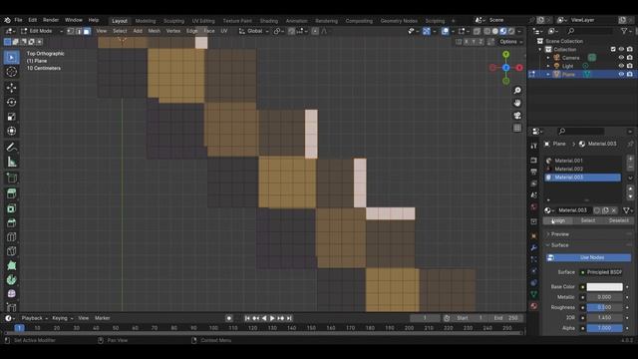Open the Keying dropdown in timeline
Viewport: 638px width, 359px height.
click(62, 318)
